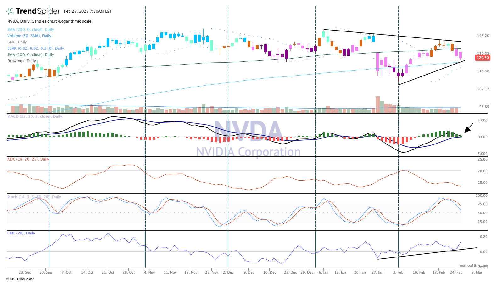
Task: Click the ©2025 TrendSpider copyright text
Action: coord(20,279)
